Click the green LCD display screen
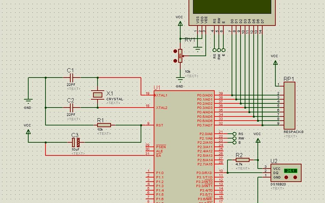 (232, 7)
